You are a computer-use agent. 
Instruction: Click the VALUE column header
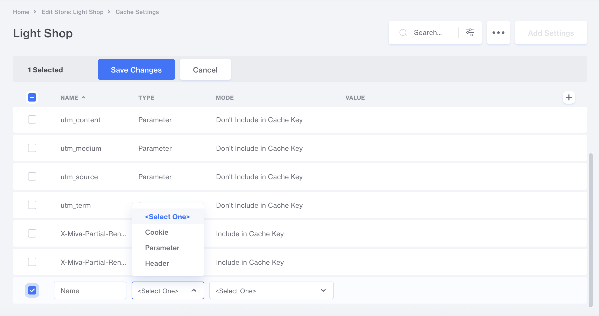click(x=355, y=98)
